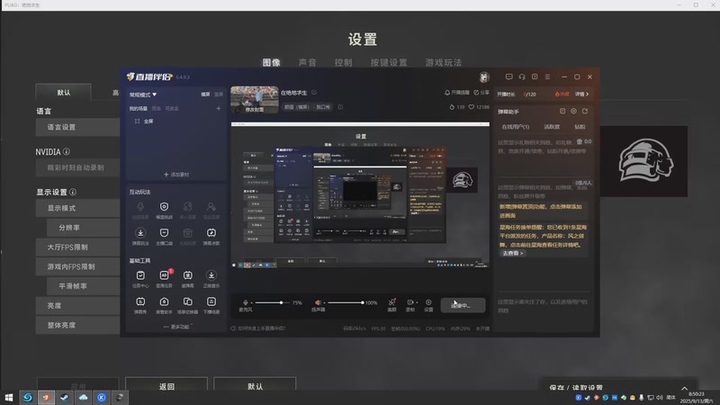Click the plus icon to add a scene
720x405 pixels.
pyautogui.click(x=219, y=108)
